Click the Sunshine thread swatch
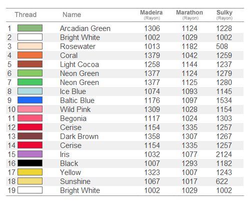This screenshot has width=250, height=201. point(30,181)
